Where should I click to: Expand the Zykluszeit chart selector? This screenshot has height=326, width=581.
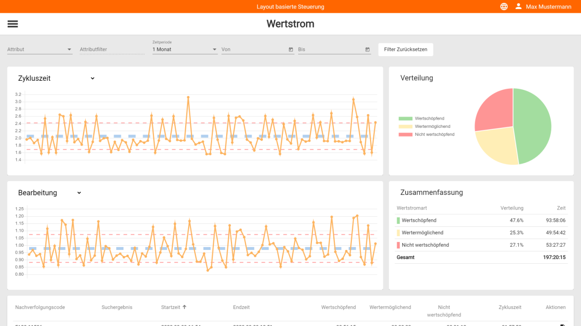pyautogui.click(x=92, y=78)
